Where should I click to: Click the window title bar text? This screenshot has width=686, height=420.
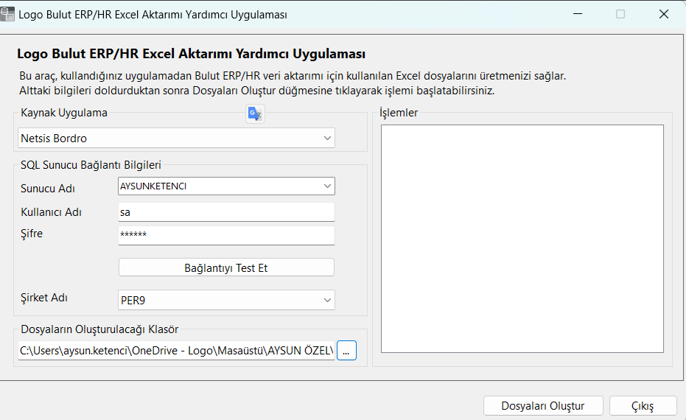[152, 14]
